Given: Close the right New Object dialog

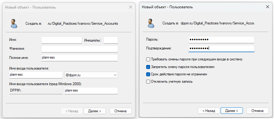Looking at the screenshot, I should tap(267, 7).
